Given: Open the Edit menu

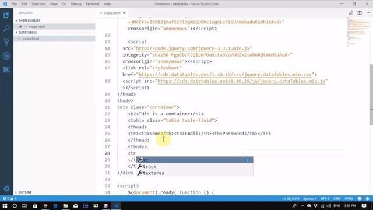Looking at the screenshot, I should [24, 4].
